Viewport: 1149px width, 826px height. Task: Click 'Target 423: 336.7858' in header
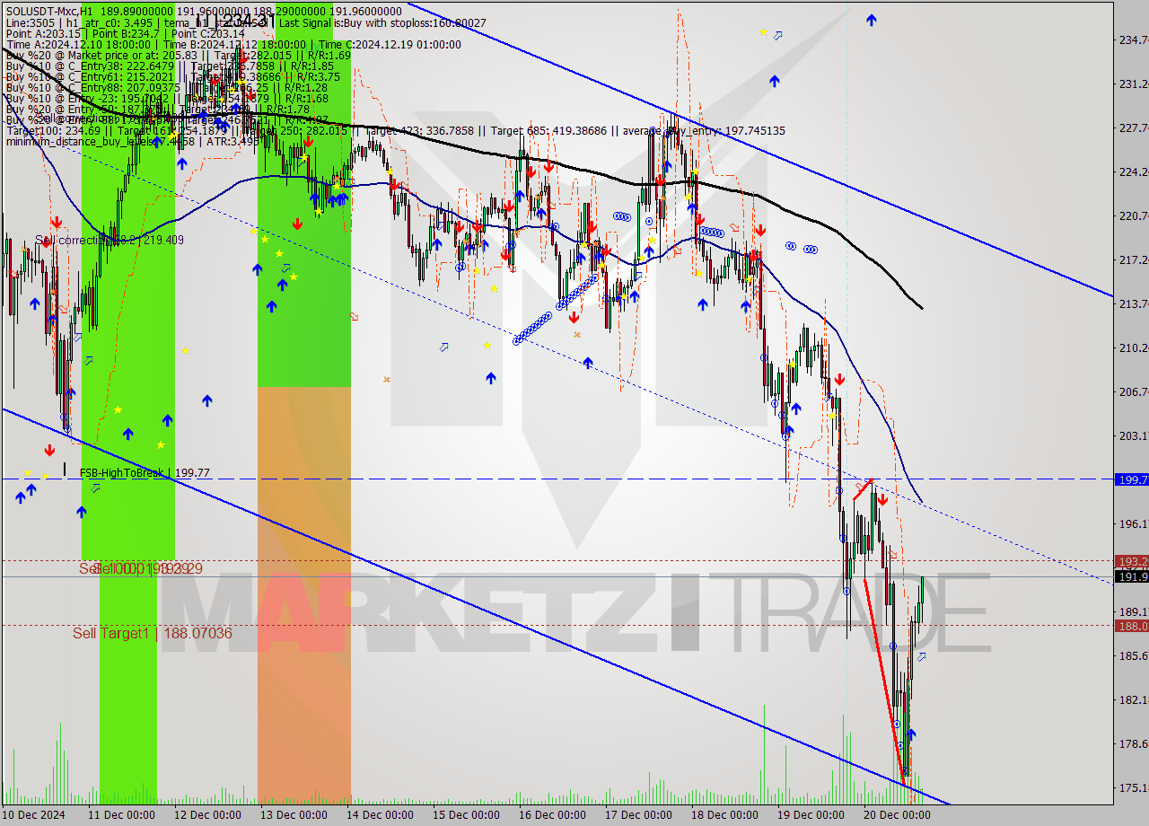click(421, 131)
